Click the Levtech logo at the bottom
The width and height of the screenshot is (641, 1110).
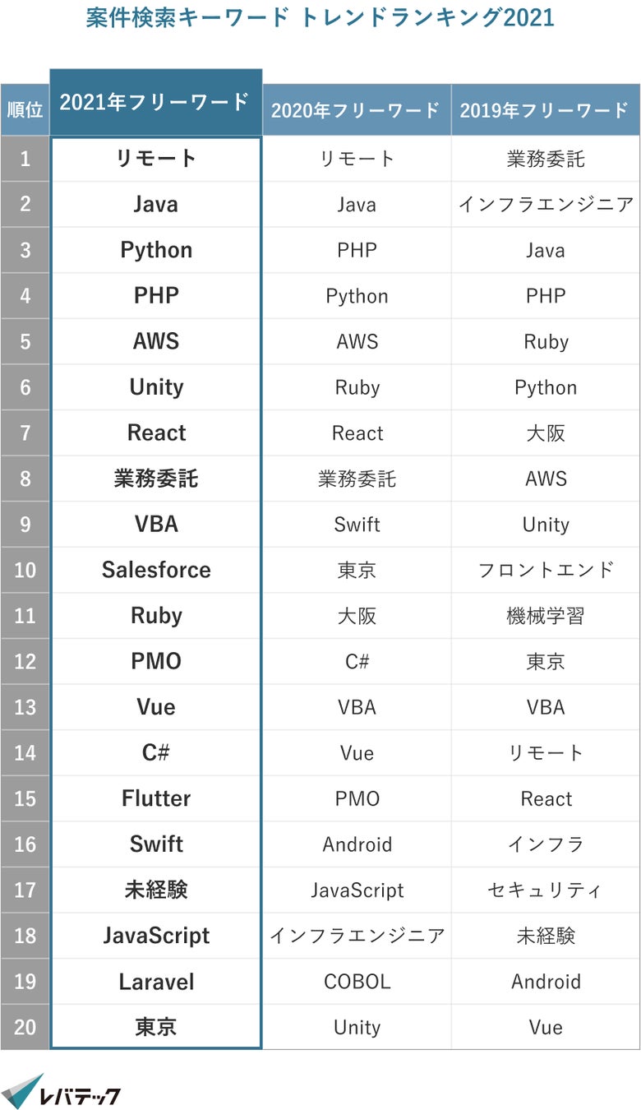pos(62,1091)
